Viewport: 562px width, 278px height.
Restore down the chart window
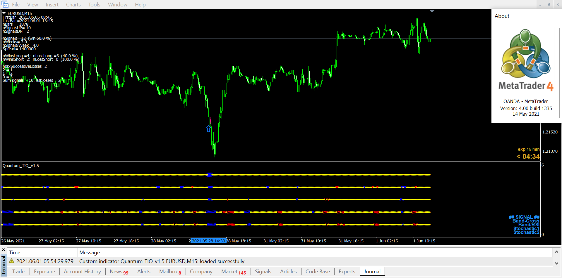point(549,4)
